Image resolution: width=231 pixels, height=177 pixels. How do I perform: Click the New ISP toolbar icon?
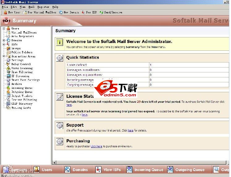83,12
